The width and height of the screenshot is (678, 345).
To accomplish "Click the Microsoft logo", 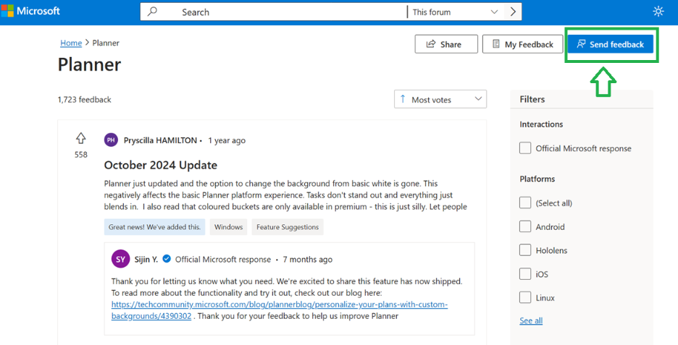I will click(30, 11).
